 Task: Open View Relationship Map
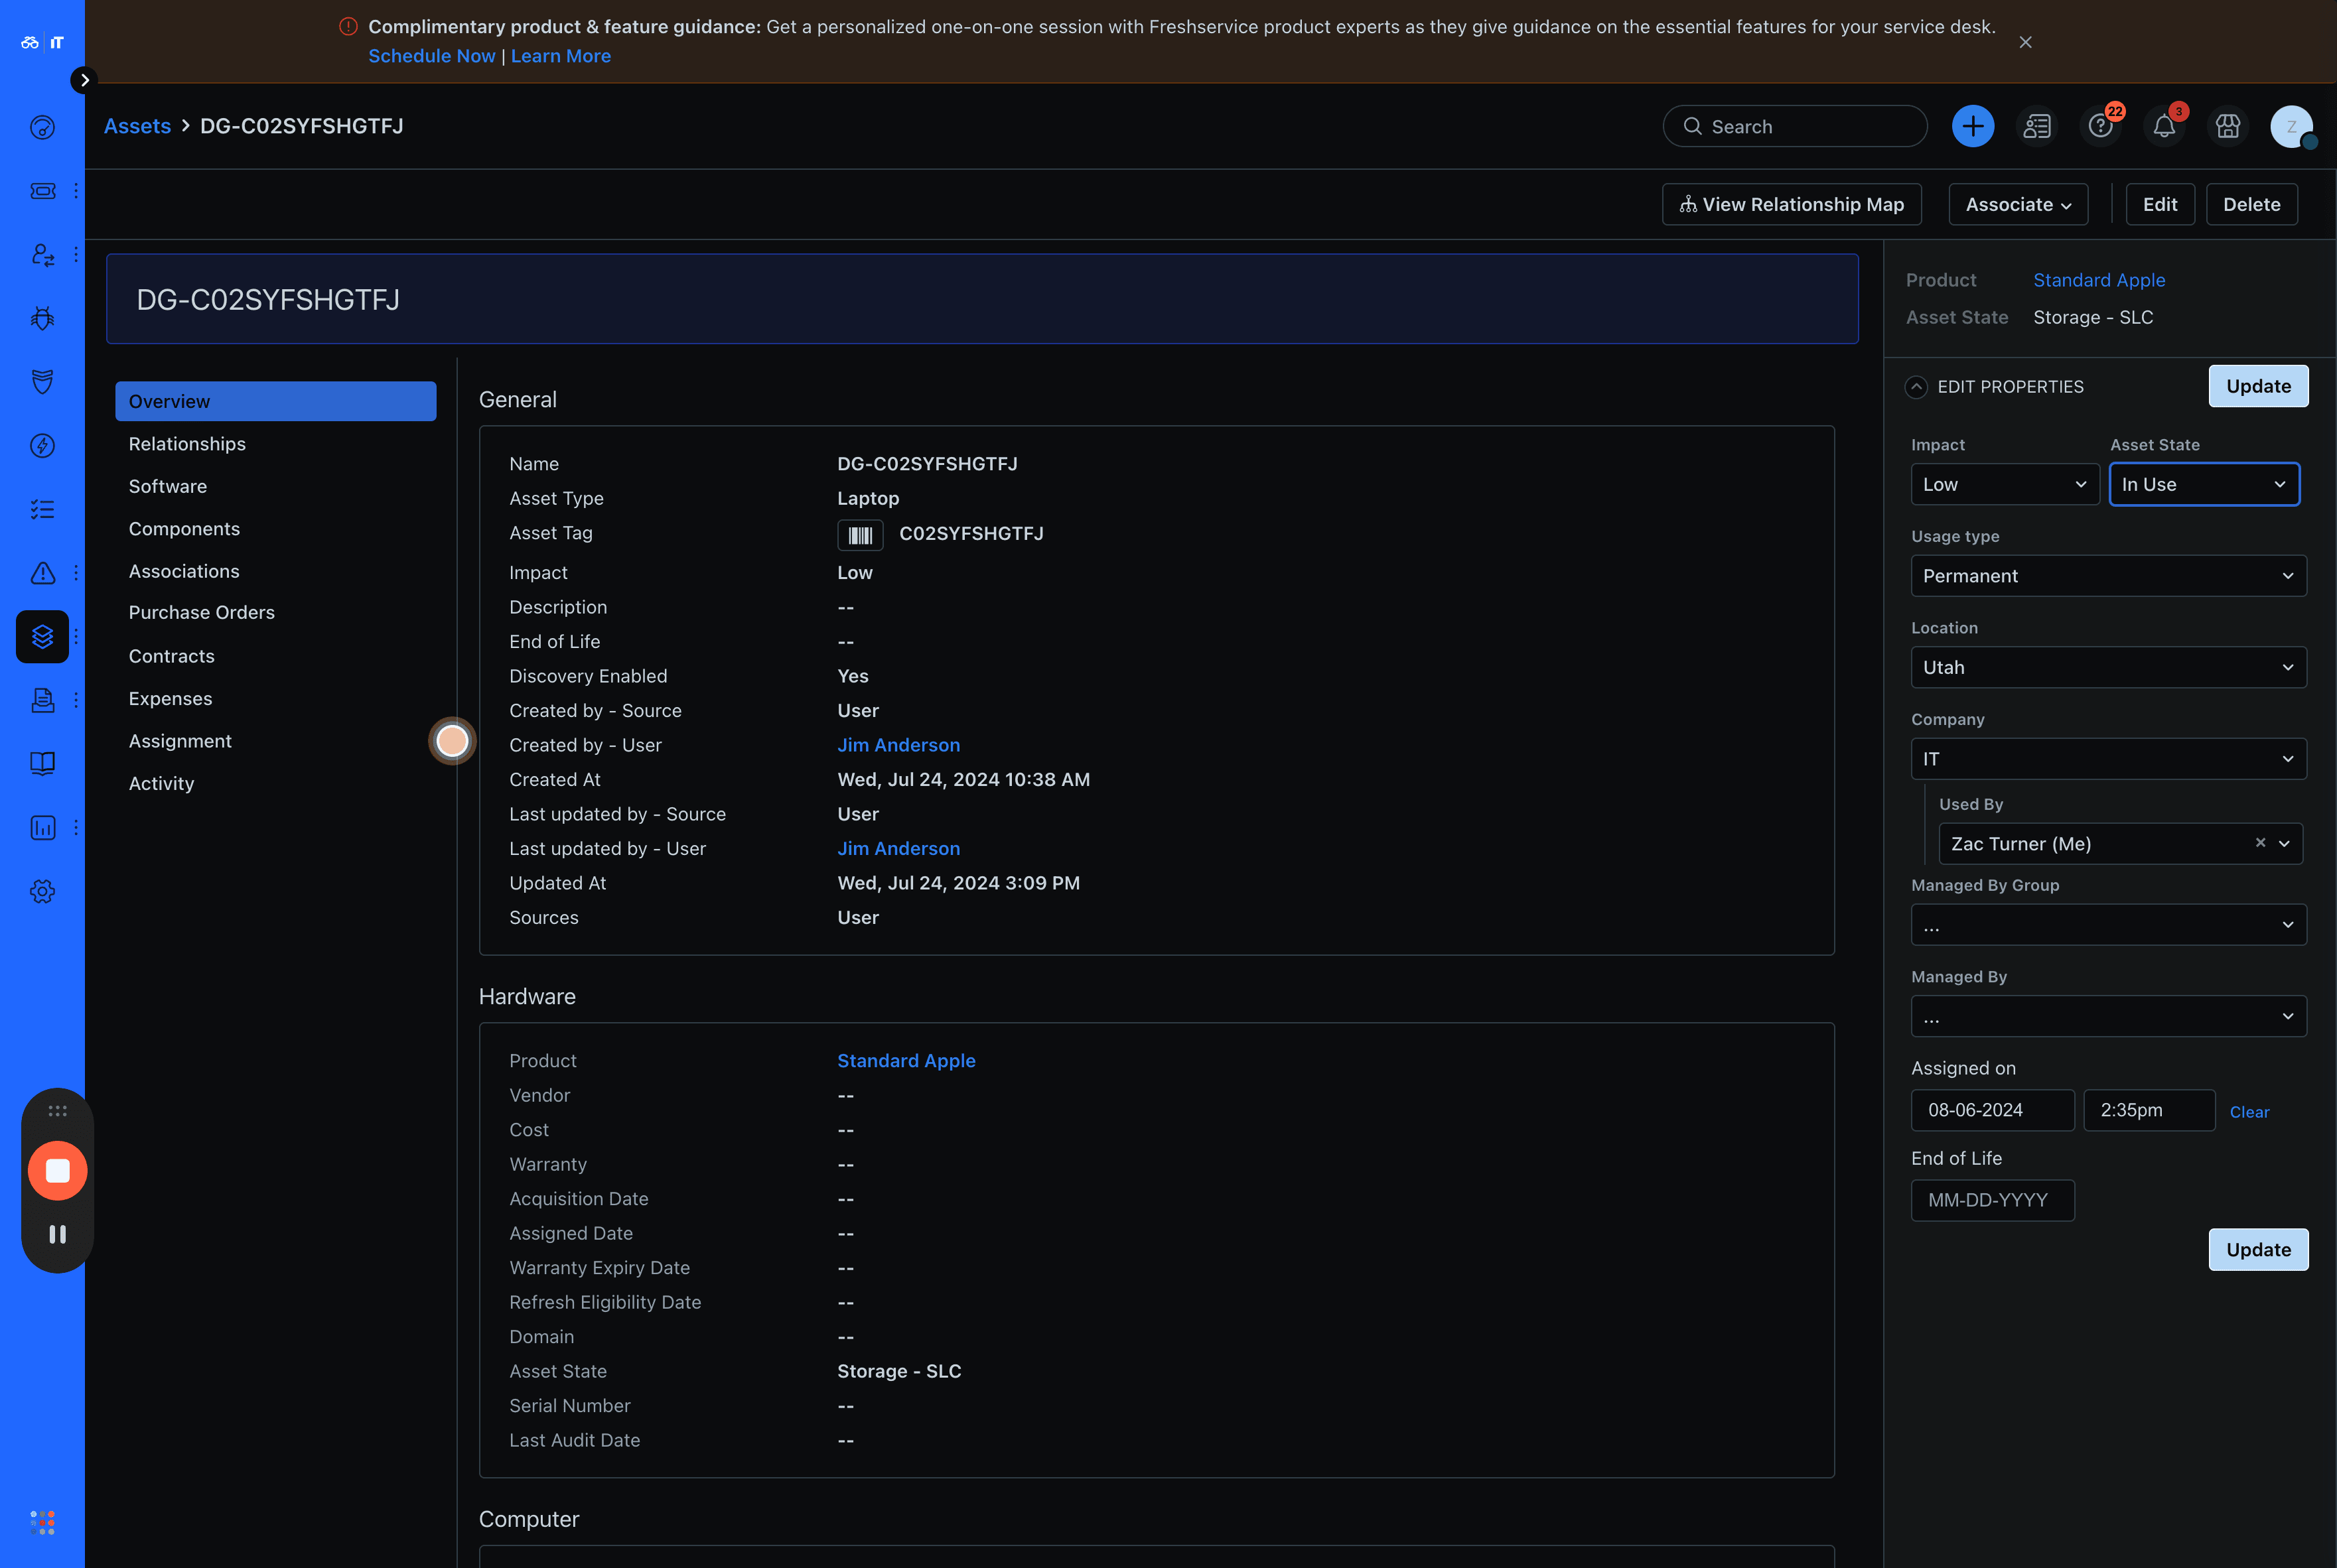[x=1791, y=204]
